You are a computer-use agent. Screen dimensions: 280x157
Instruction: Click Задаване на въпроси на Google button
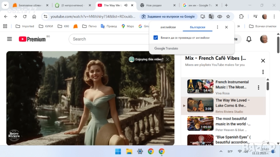click(x=168, y=16)
